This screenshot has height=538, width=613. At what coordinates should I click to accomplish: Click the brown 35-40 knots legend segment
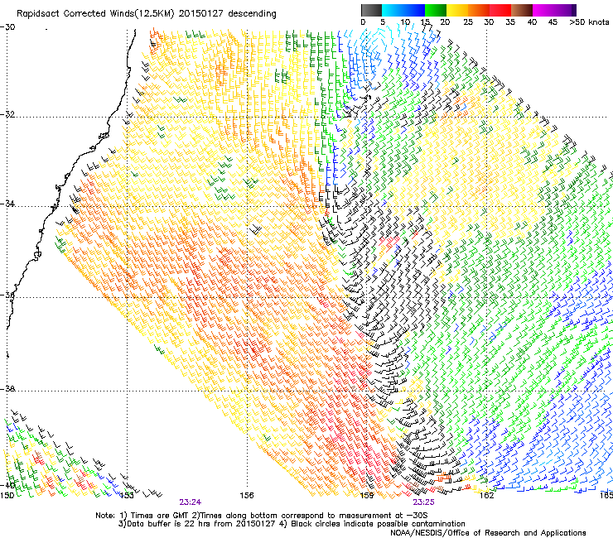pyautogui.click(x=522, y=10)
